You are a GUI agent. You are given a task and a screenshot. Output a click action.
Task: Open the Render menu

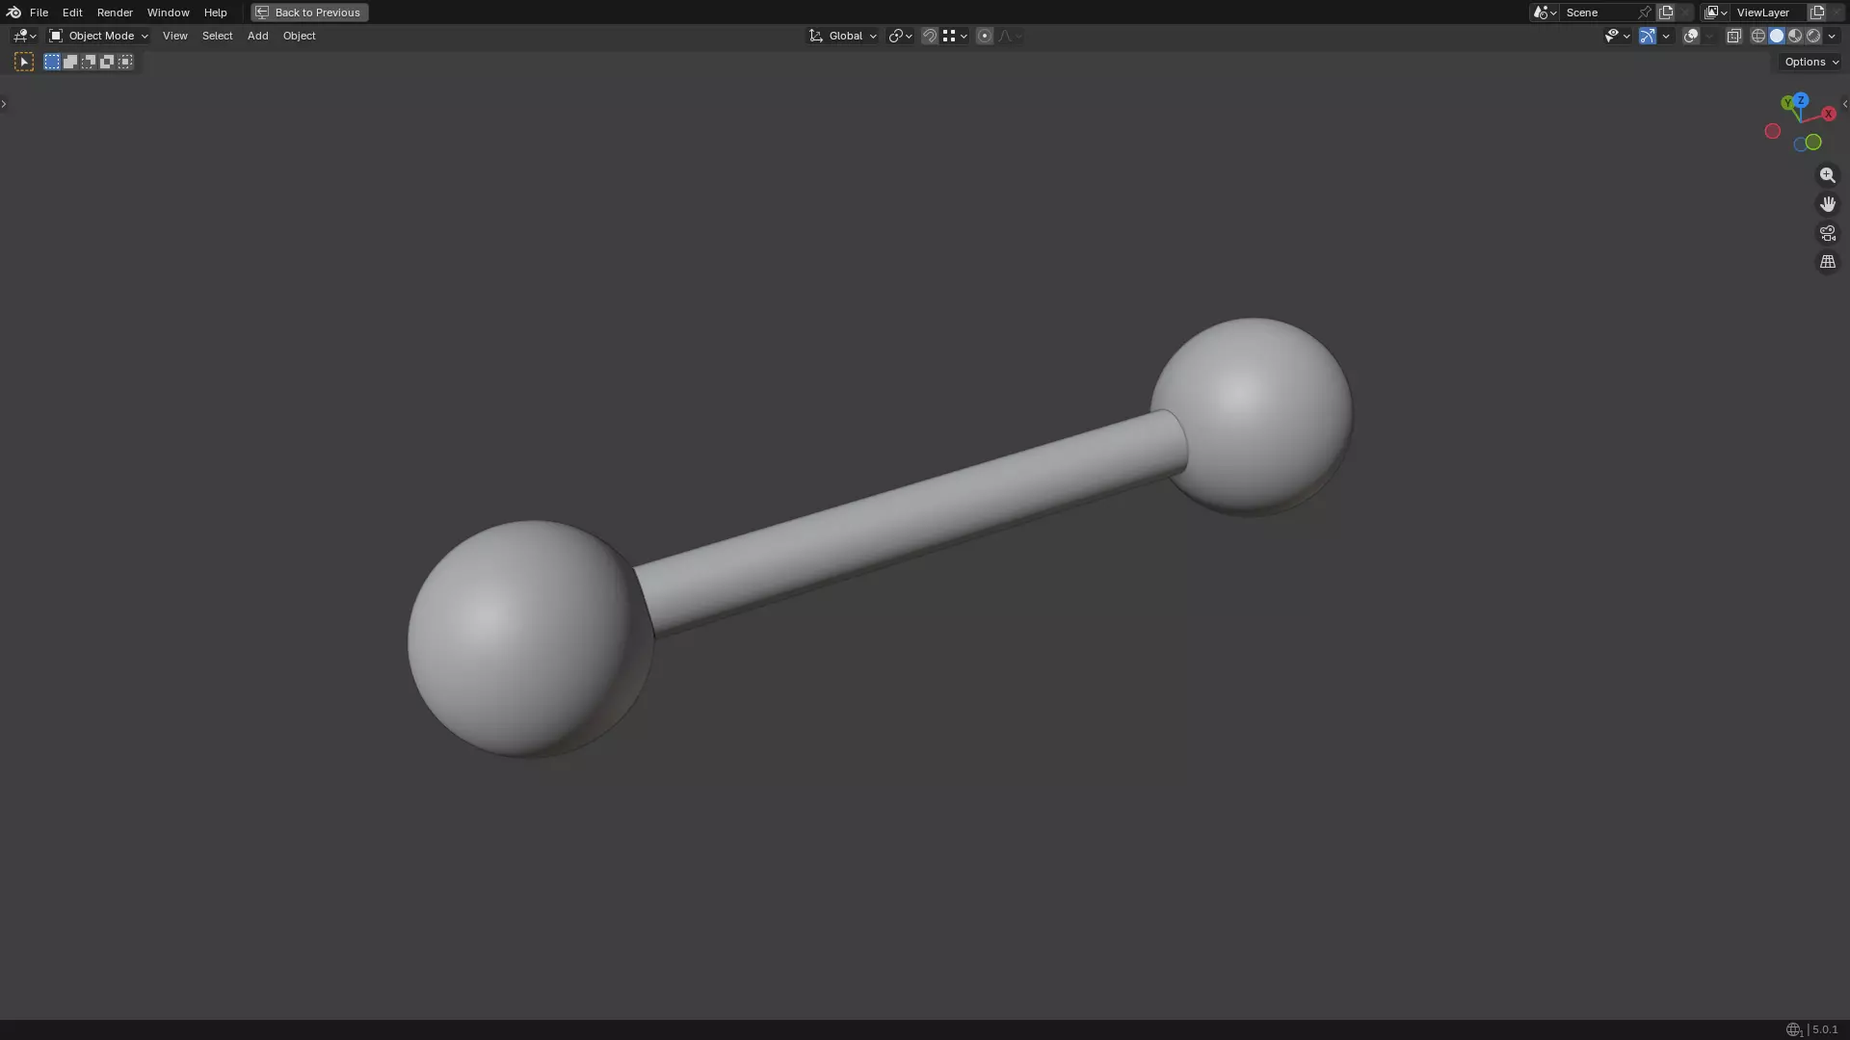[115, 13]
